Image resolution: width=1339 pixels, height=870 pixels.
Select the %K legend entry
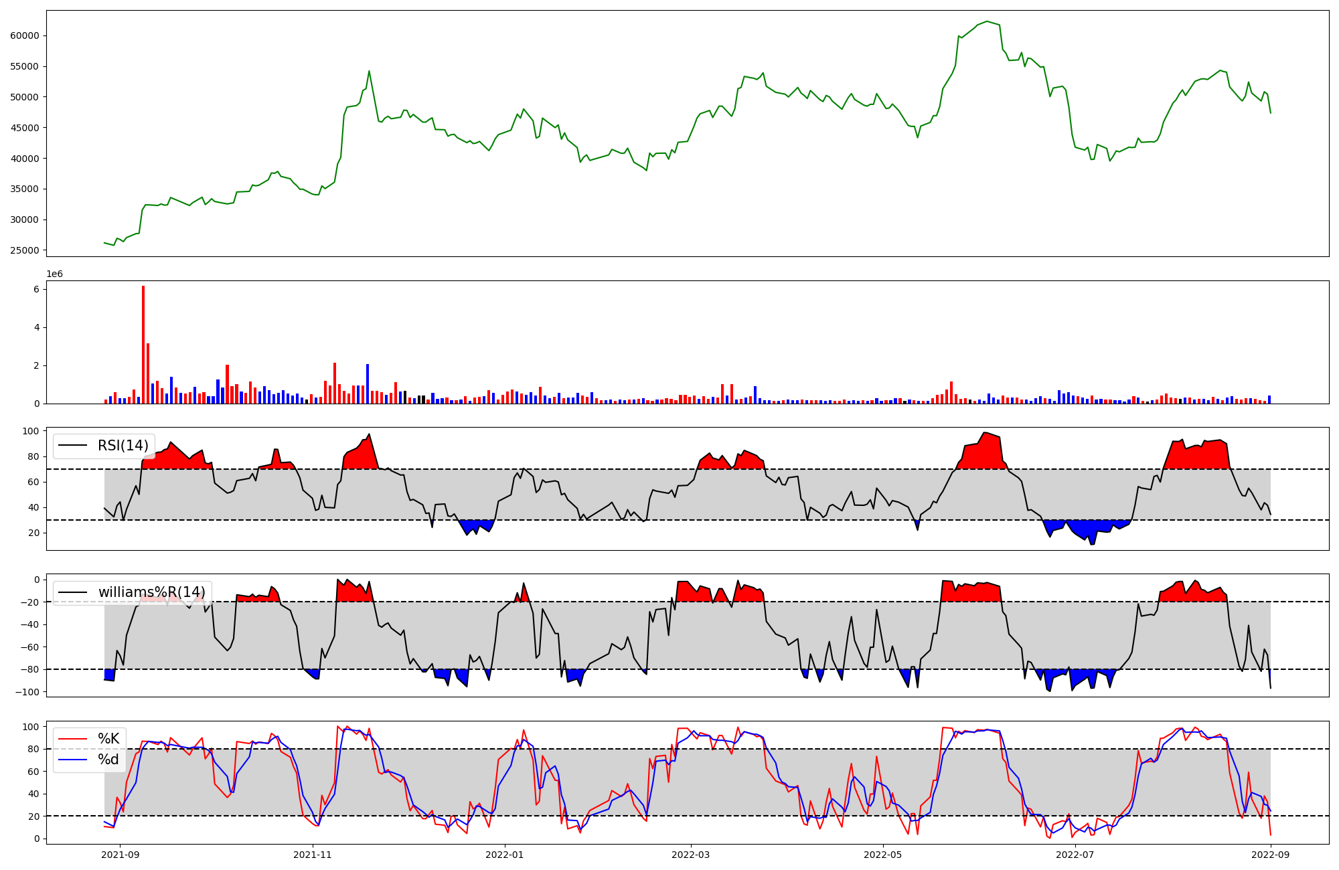point(108,739)
